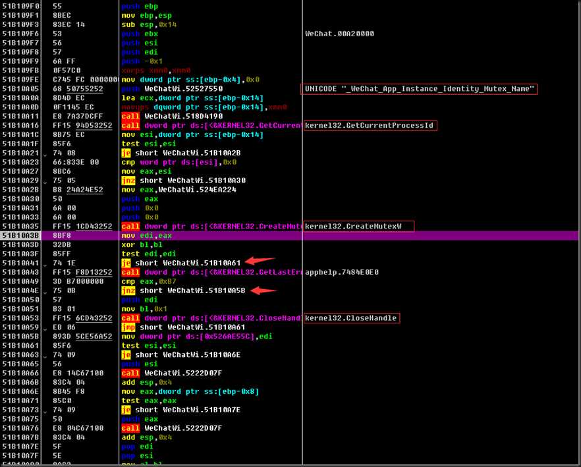Select the push -0x1 instruction
581x467 pixels.
142,61
